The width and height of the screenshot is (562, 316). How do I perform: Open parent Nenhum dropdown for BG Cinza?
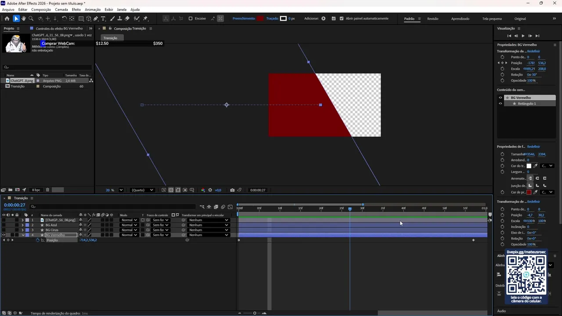209,230
